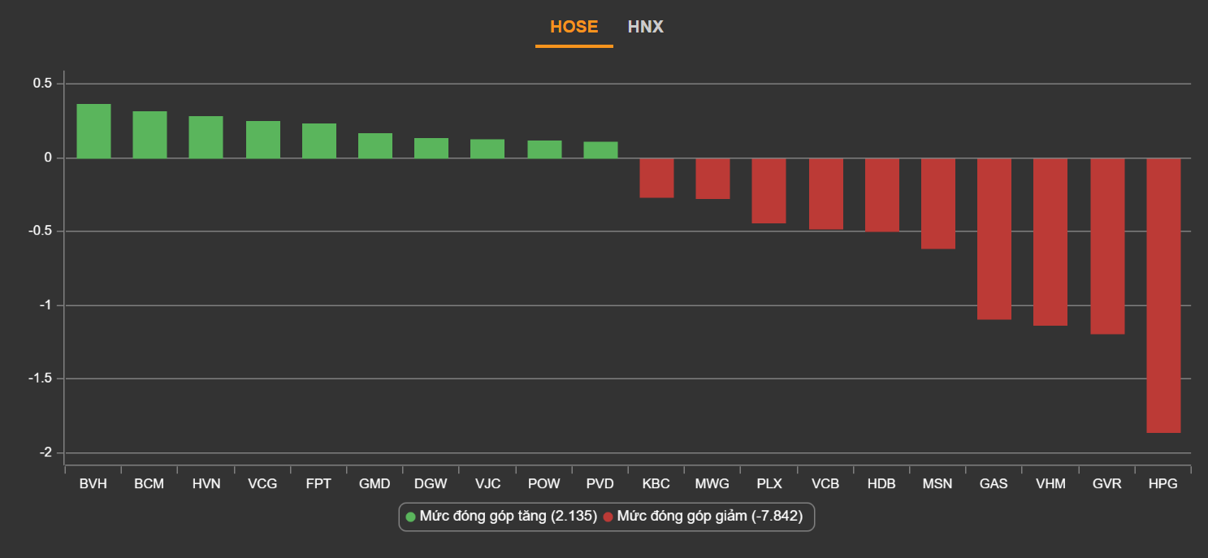Click the red legend color dot
Viewport: 1208px width, 558px height.
click(x=608, y=517)
